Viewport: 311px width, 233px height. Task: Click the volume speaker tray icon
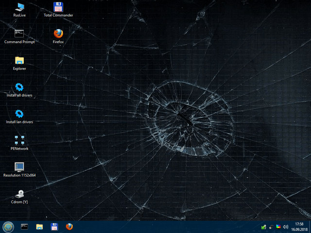point(285,227)
